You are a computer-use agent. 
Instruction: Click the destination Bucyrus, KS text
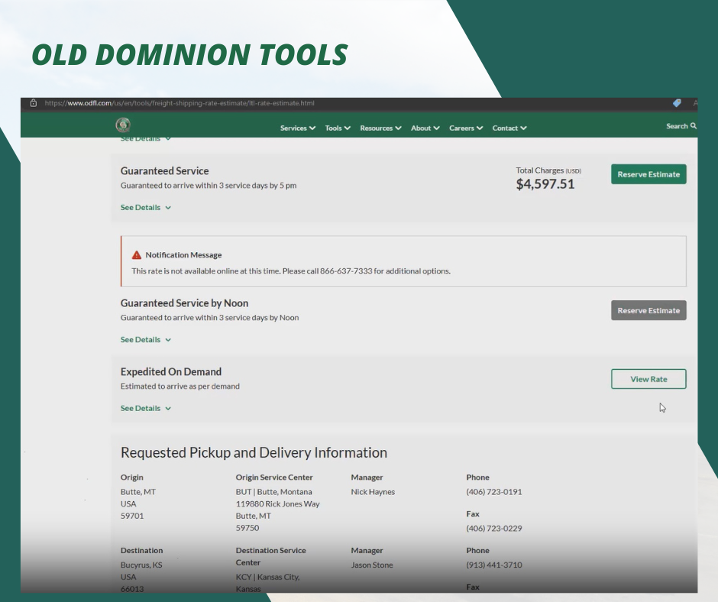point(141,565)
